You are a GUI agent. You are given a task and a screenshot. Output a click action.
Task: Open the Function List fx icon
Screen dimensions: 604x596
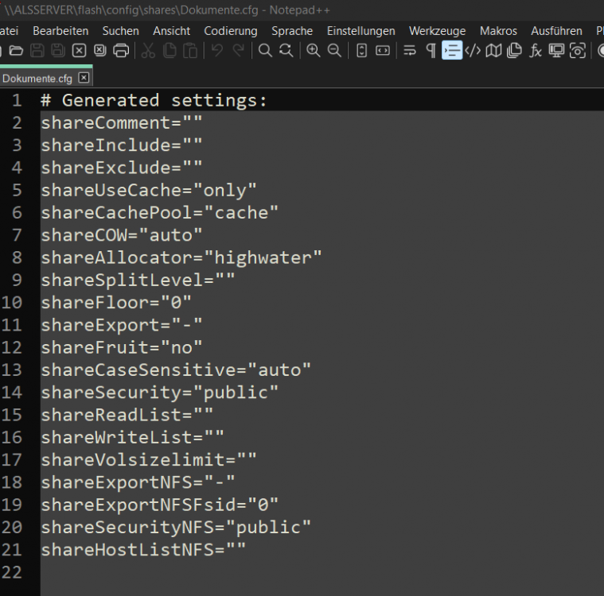click(536, 50)
